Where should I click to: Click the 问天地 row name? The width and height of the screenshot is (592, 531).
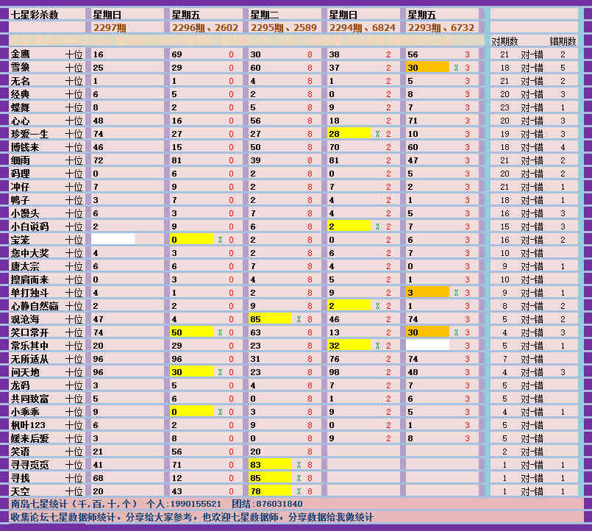[25, 372]
